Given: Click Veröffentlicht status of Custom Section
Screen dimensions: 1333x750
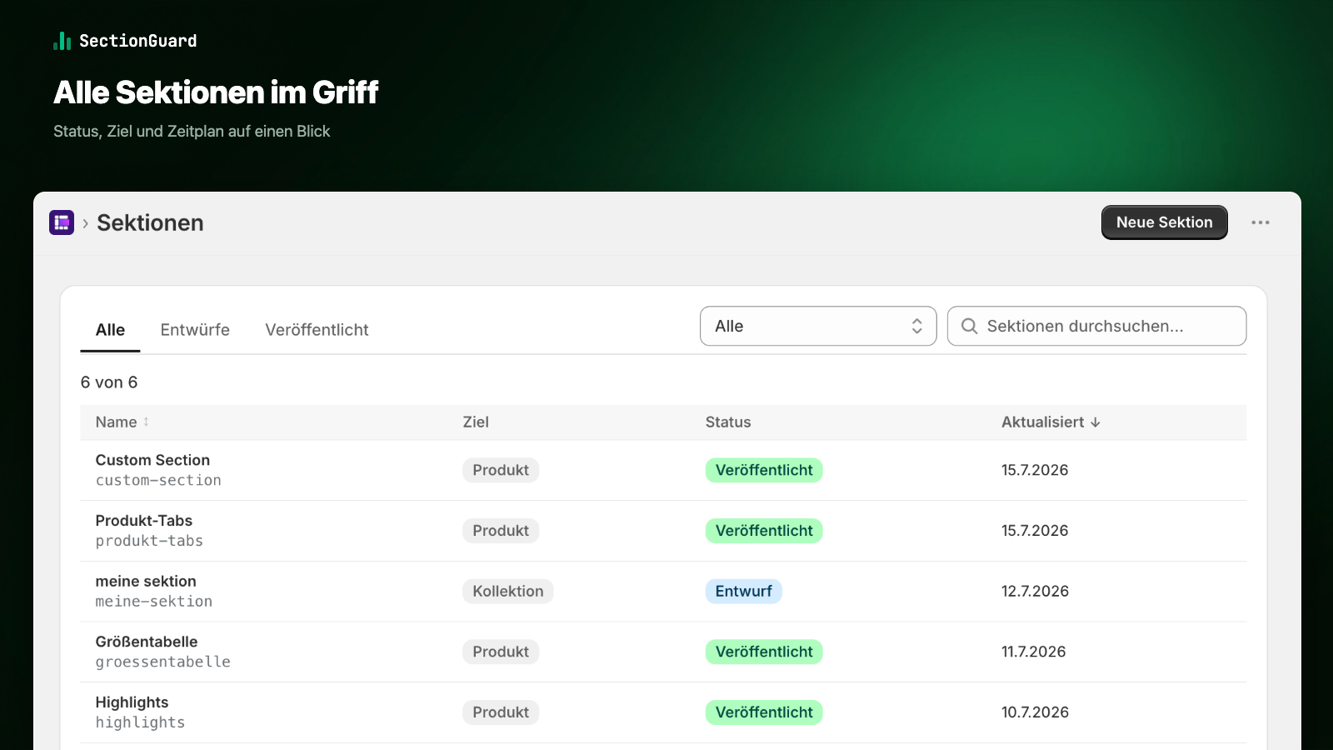Looking at the screenshot, I should click(x=764, y=470).
